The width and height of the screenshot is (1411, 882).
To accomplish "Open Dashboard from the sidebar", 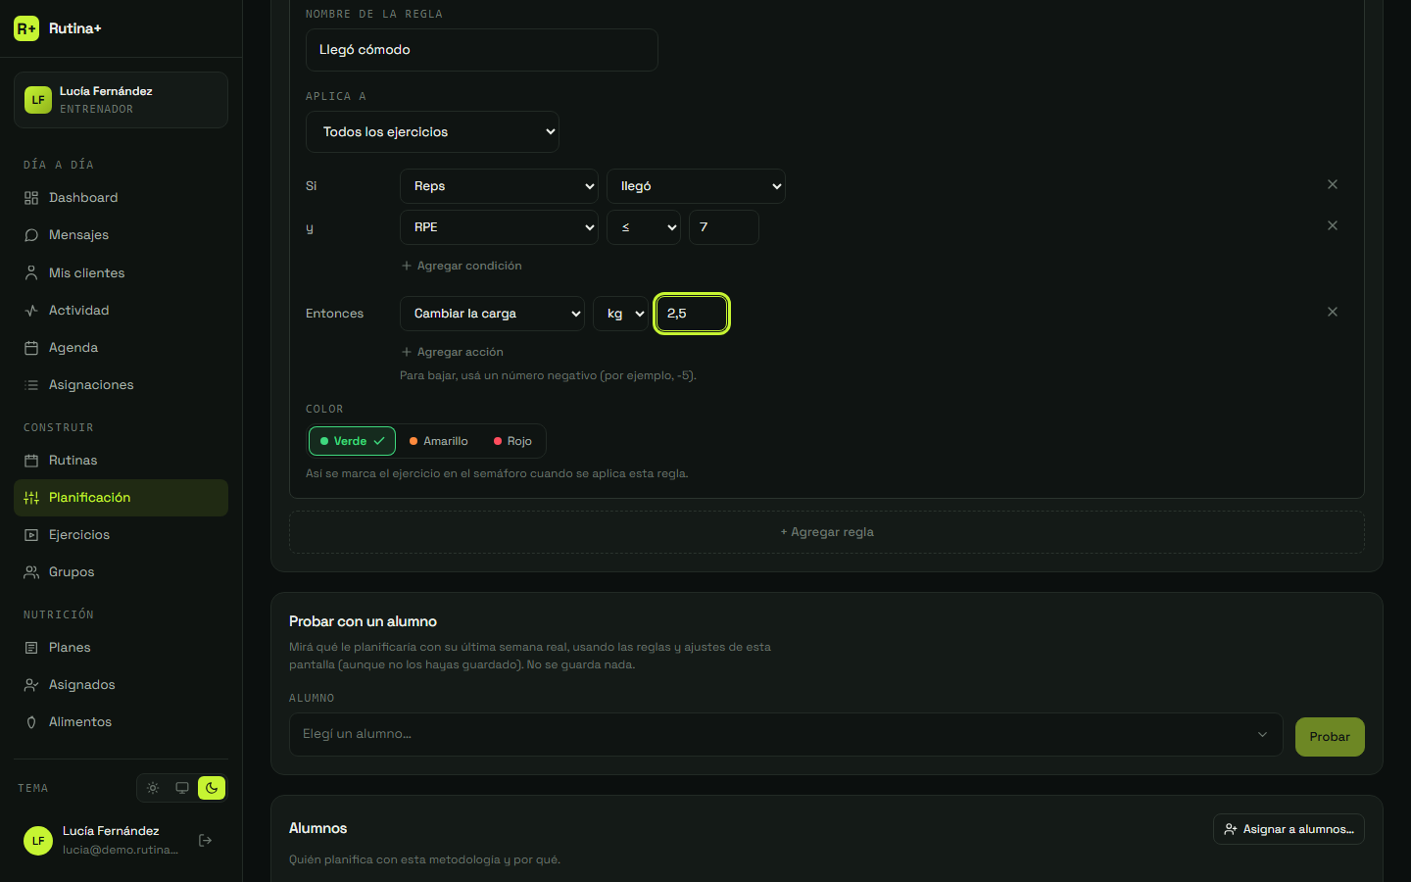I will 121,198.
